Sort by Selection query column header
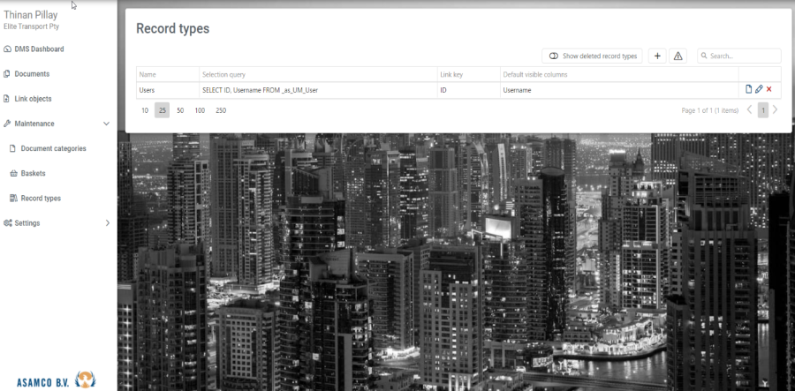 pos(318,74)
